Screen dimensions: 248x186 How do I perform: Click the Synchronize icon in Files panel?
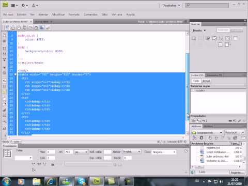[235, 138]
